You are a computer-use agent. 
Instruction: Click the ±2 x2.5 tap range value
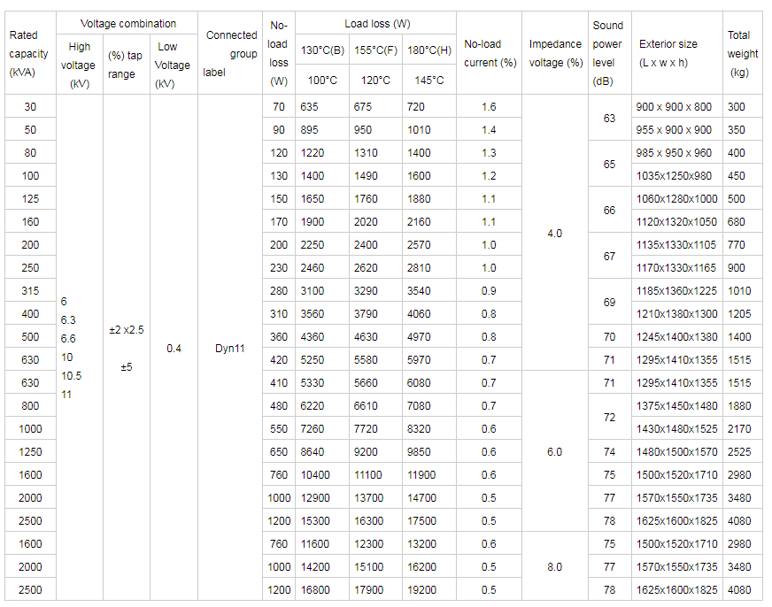click(x=127, y=330)
